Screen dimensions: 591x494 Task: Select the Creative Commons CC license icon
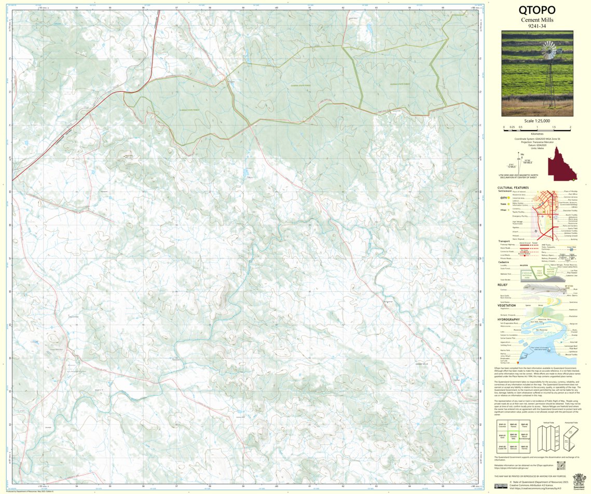coord(497,486)
